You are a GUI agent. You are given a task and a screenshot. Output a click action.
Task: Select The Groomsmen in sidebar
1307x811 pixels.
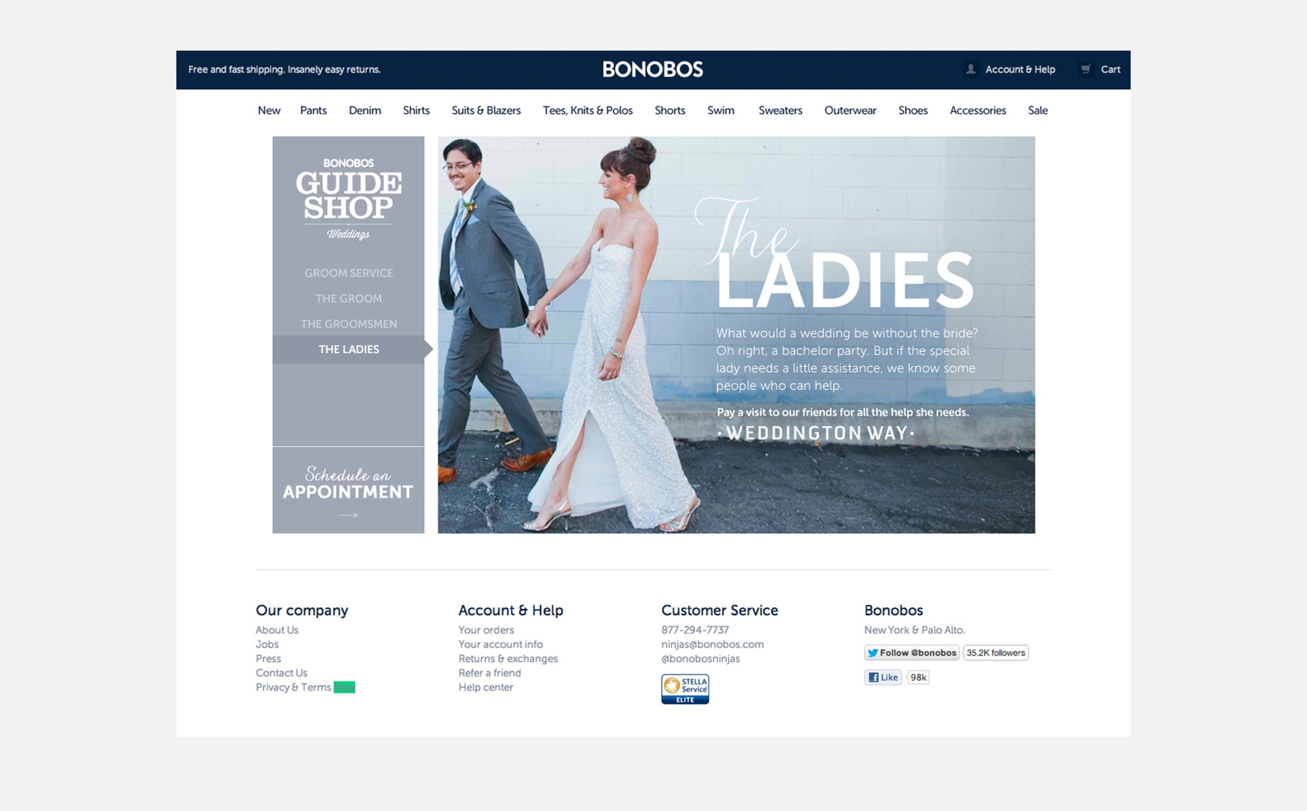[349, 324]
